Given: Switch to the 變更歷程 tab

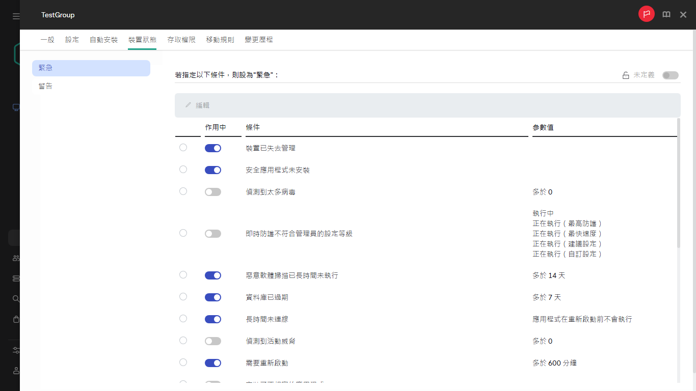Looking at the screenshot, I should 258,39.
